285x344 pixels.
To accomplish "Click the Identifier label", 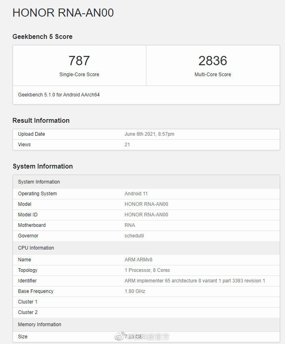I will [27, 281].
